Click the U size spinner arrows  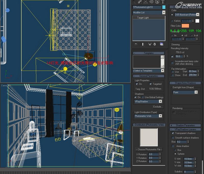tap(195, 159)
